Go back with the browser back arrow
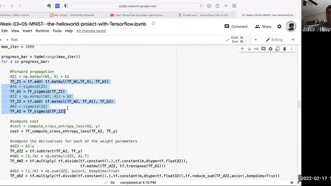 (x=12, y=6)
